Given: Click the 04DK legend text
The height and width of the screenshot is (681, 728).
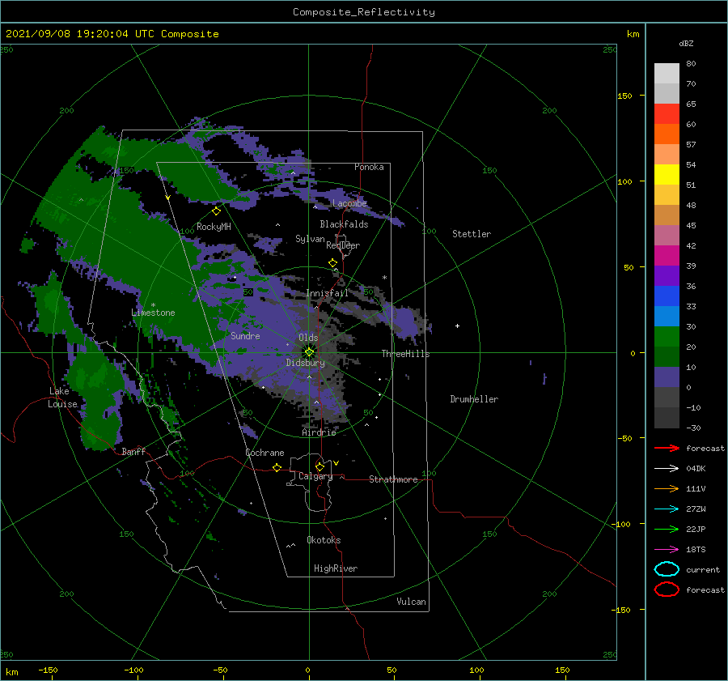Looking at the screenshot, I should pyautogui.click(x=696, y=469).
